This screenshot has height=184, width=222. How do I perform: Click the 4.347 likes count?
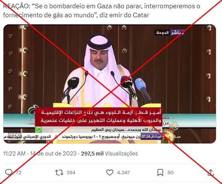point(123,173)
